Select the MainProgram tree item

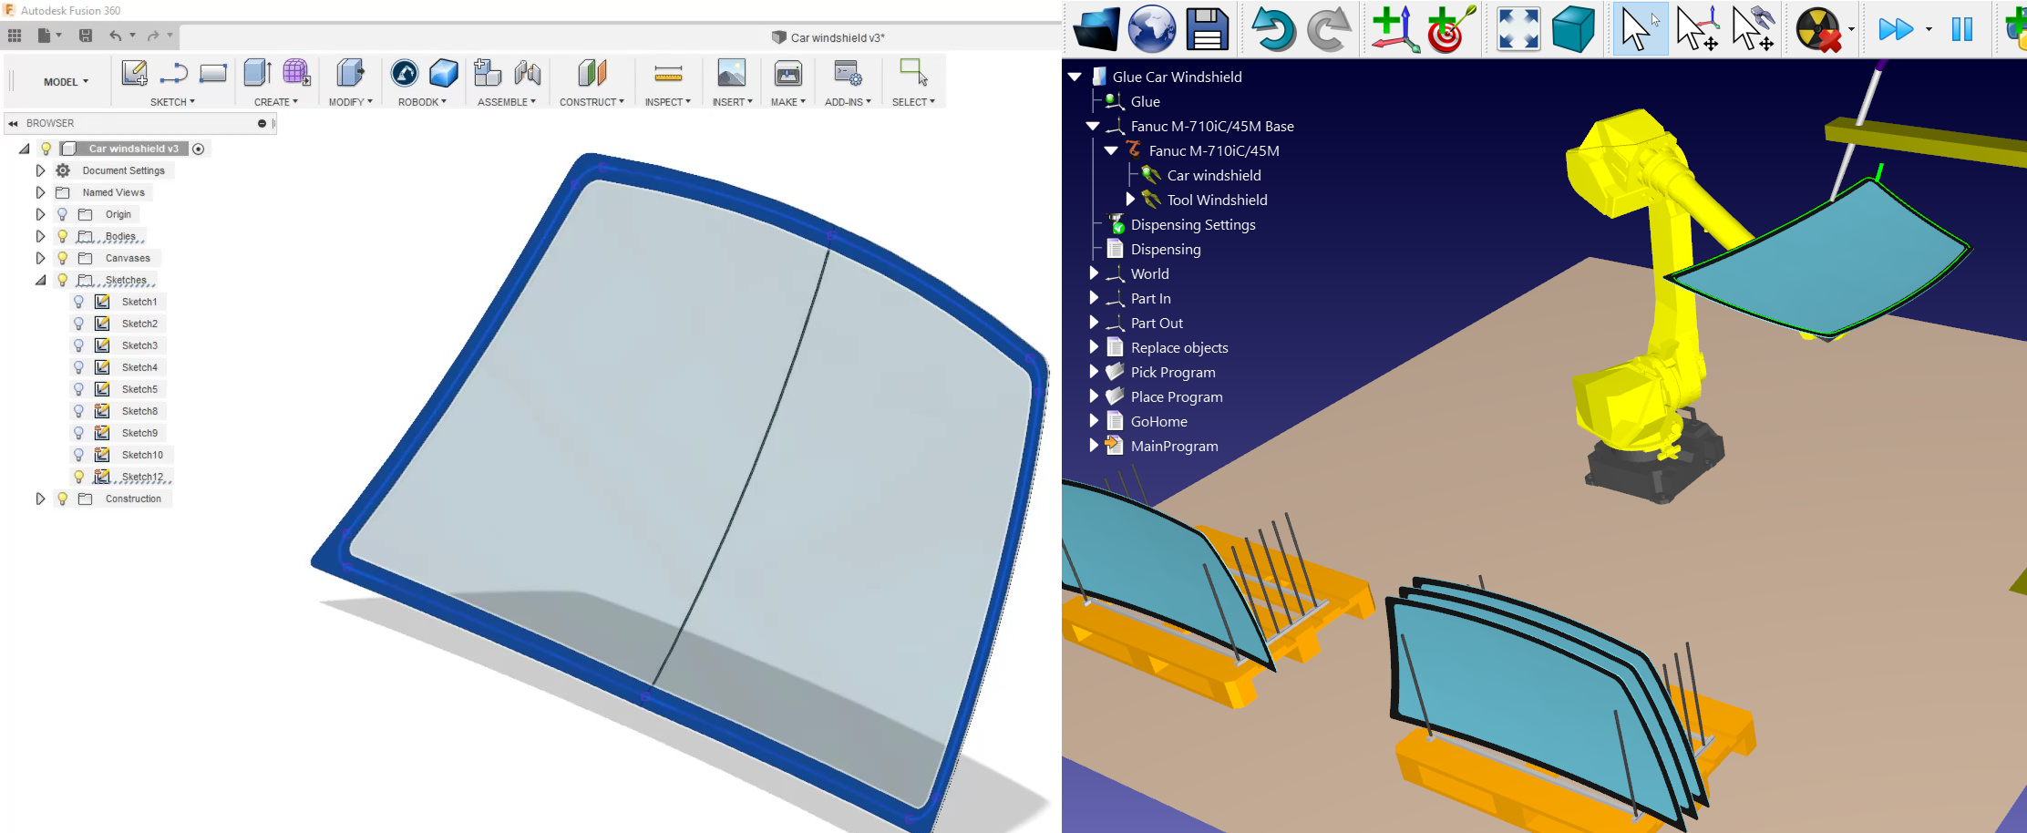[1174, 447]
